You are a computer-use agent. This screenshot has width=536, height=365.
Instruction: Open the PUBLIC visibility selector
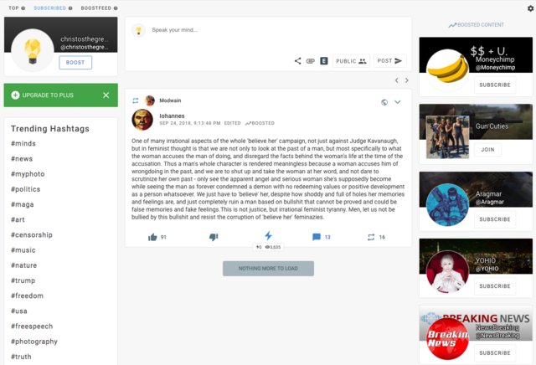351,61
